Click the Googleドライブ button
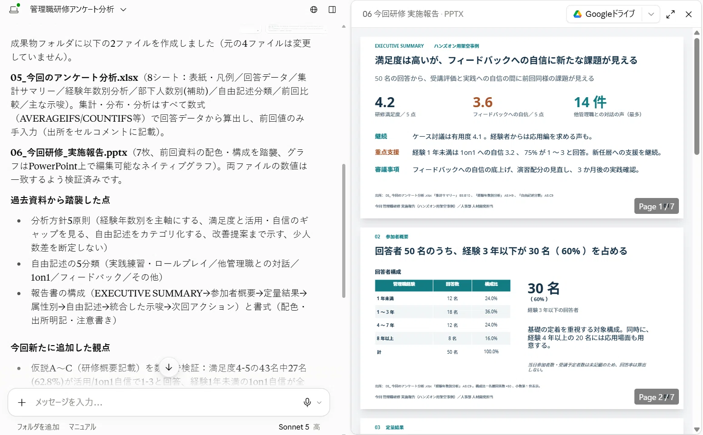Viewport: 703px width, 435px height. pyautogui.click(x=604, y=14)
